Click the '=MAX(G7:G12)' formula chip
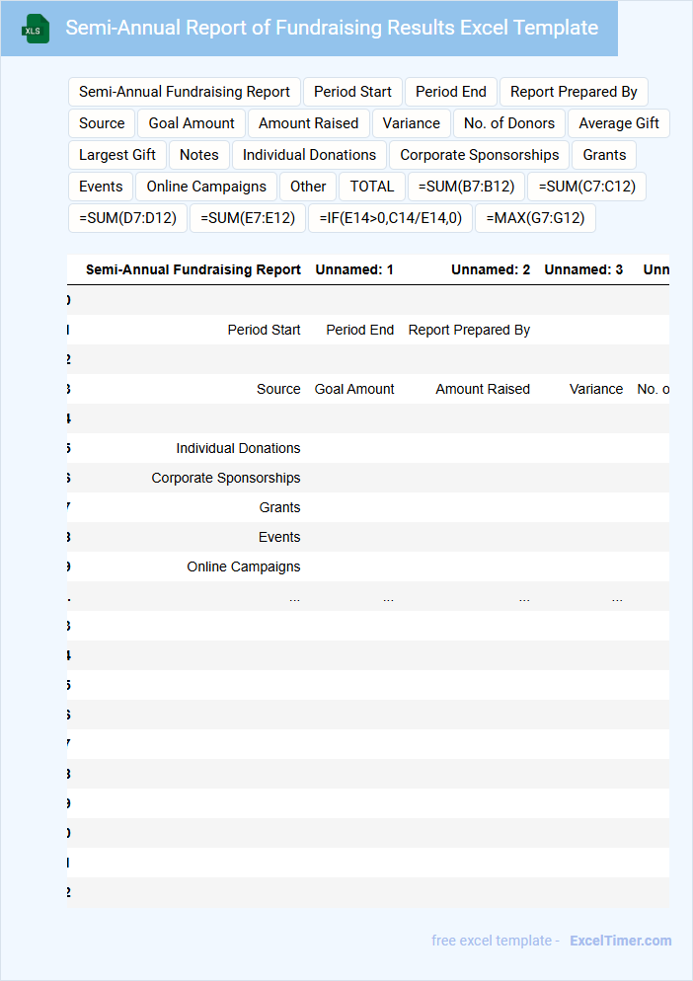The width and height of the screenshot is (693, 981). tap(535, 218)
